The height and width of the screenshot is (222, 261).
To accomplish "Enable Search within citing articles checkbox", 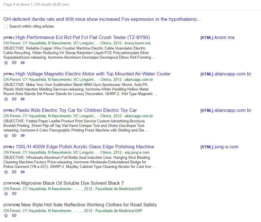I will [x=6, y=26].
